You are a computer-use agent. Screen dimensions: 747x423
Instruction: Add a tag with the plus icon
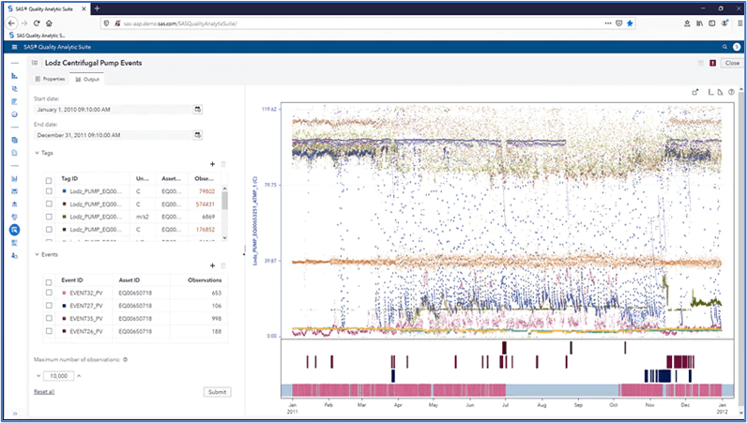tap(212, 163)
